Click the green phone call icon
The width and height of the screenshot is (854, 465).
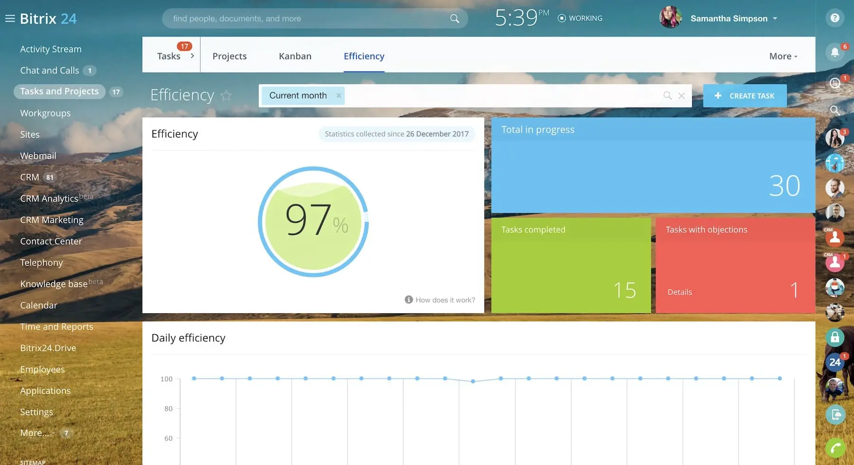point(835,447)
